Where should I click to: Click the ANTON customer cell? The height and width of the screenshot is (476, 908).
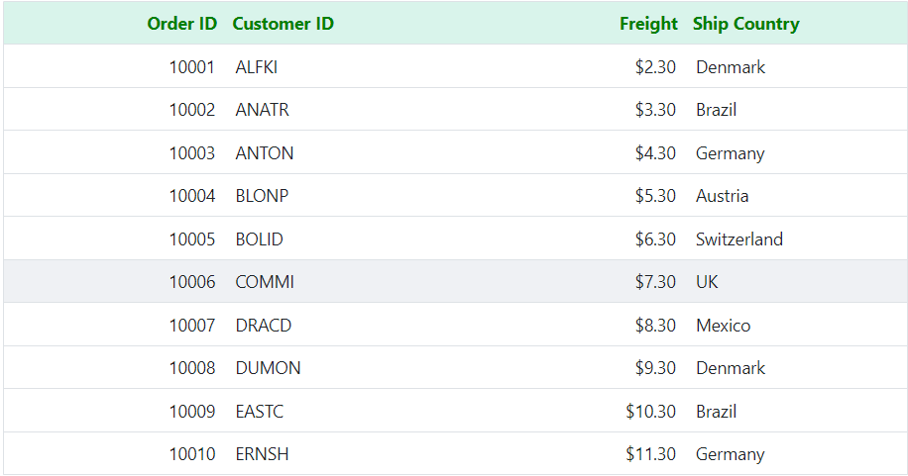pos(264,153)
